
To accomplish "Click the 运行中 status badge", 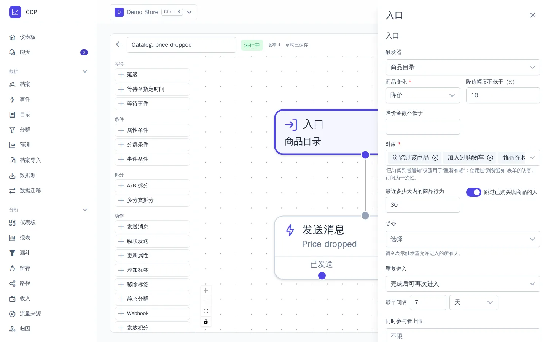I will pyautogui.click(x=252, y=45).
